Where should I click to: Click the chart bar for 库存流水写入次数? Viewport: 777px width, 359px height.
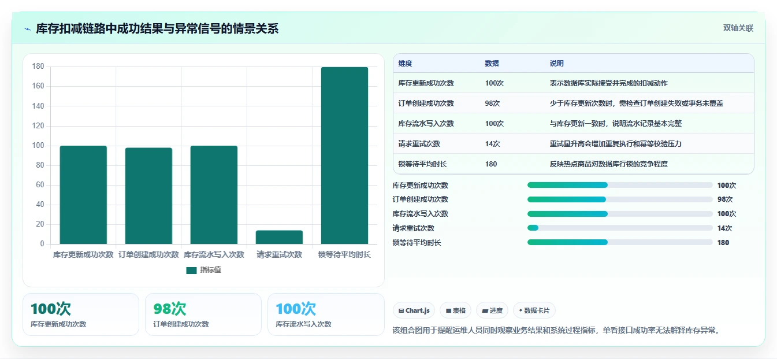coord(214,195)
